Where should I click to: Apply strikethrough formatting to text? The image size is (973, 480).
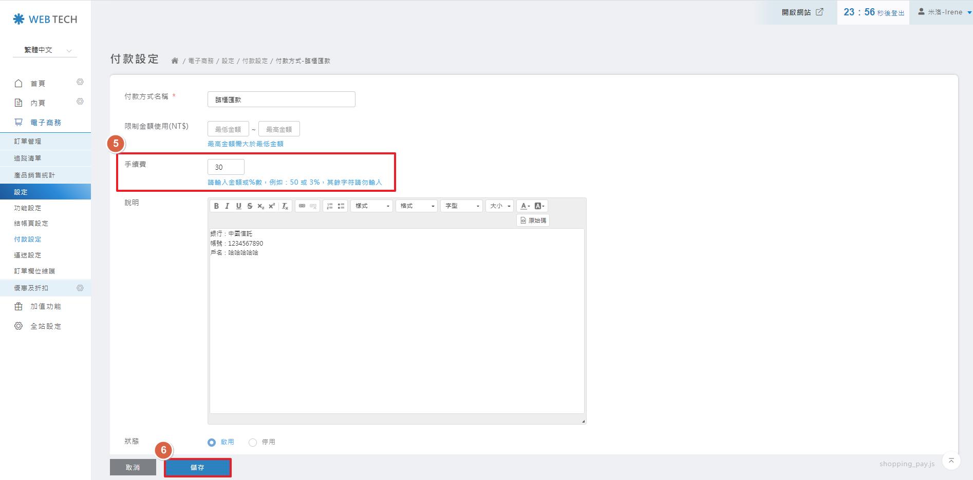pos(250,206)
